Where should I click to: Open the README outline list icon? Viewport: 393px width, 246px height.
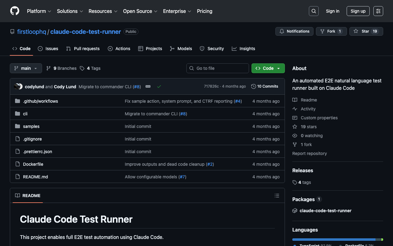277,196
